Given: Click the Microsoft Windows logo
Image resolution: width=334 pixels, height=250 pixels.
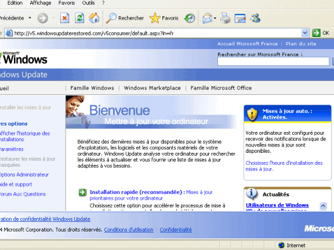Looking at the screenshot, I should (x=24, y=58).
